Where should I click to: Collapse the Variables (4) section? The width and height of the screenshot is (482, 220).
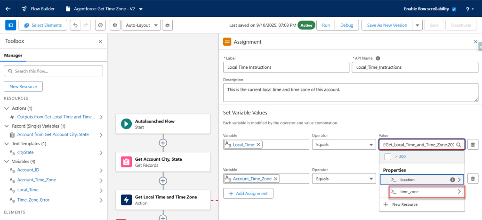point(7,161)
